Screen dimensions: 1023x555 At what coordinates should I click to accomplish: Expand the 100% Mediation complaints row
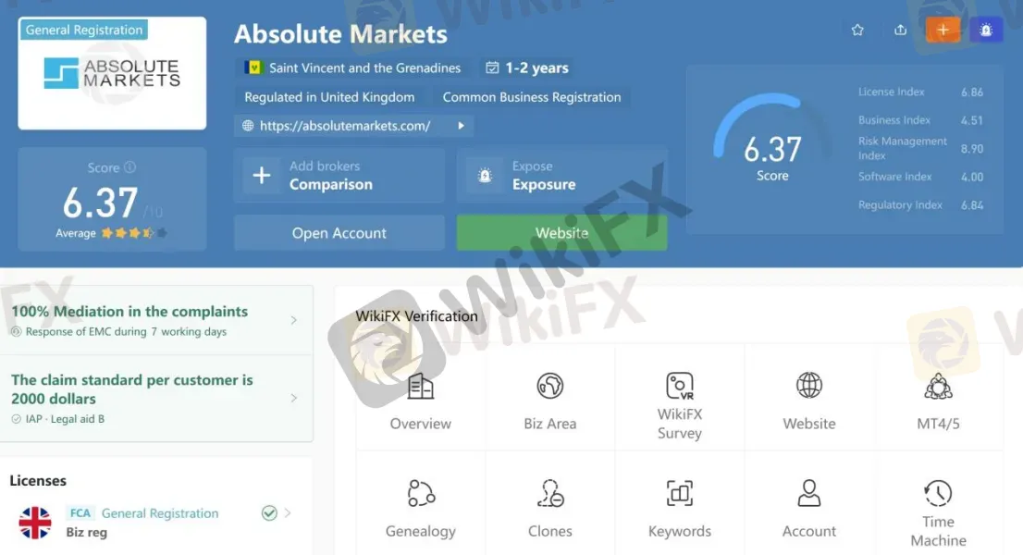[x=156, y=320]
